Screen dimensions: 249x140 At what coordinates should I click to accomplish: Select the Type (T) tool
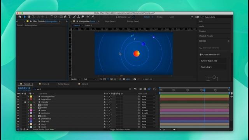[69, 17]
